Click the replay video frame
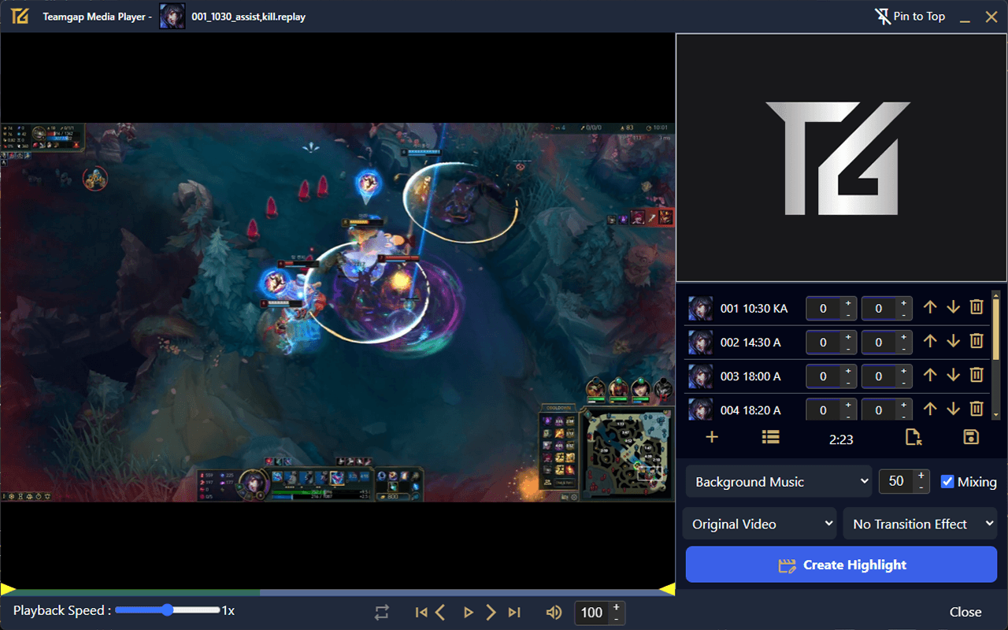 (x=337, y=312)
